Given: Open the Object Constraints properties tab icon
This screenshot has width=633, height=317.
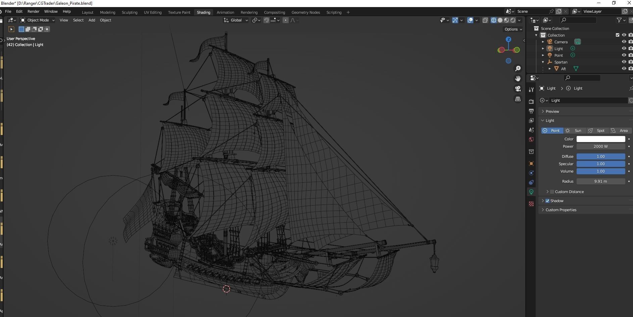Looking at the screenshot, I should [x=531, y=182].
